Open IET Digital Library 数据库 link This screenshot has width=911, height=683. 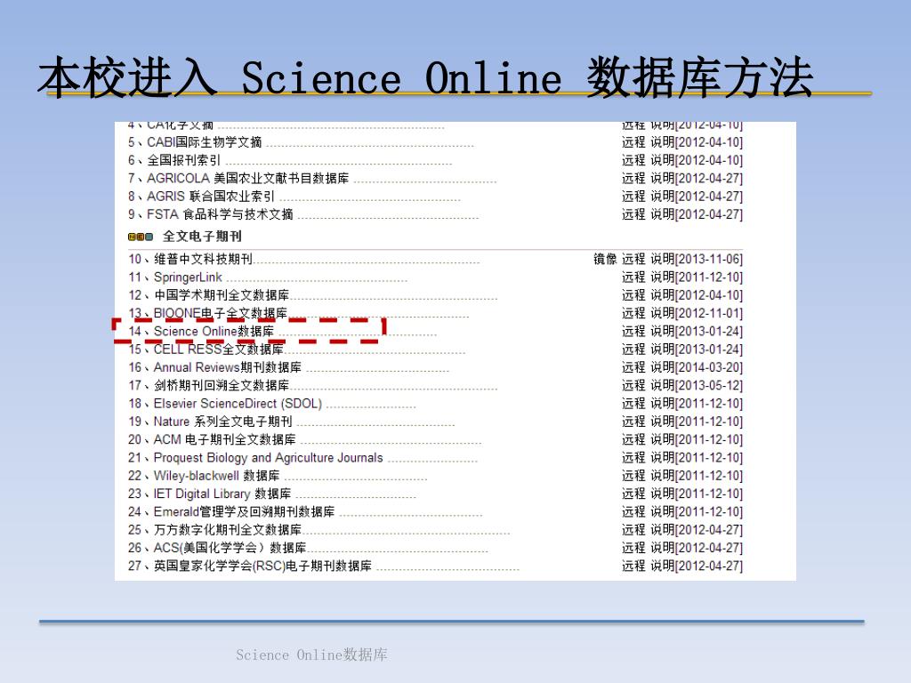pos(222,494)
